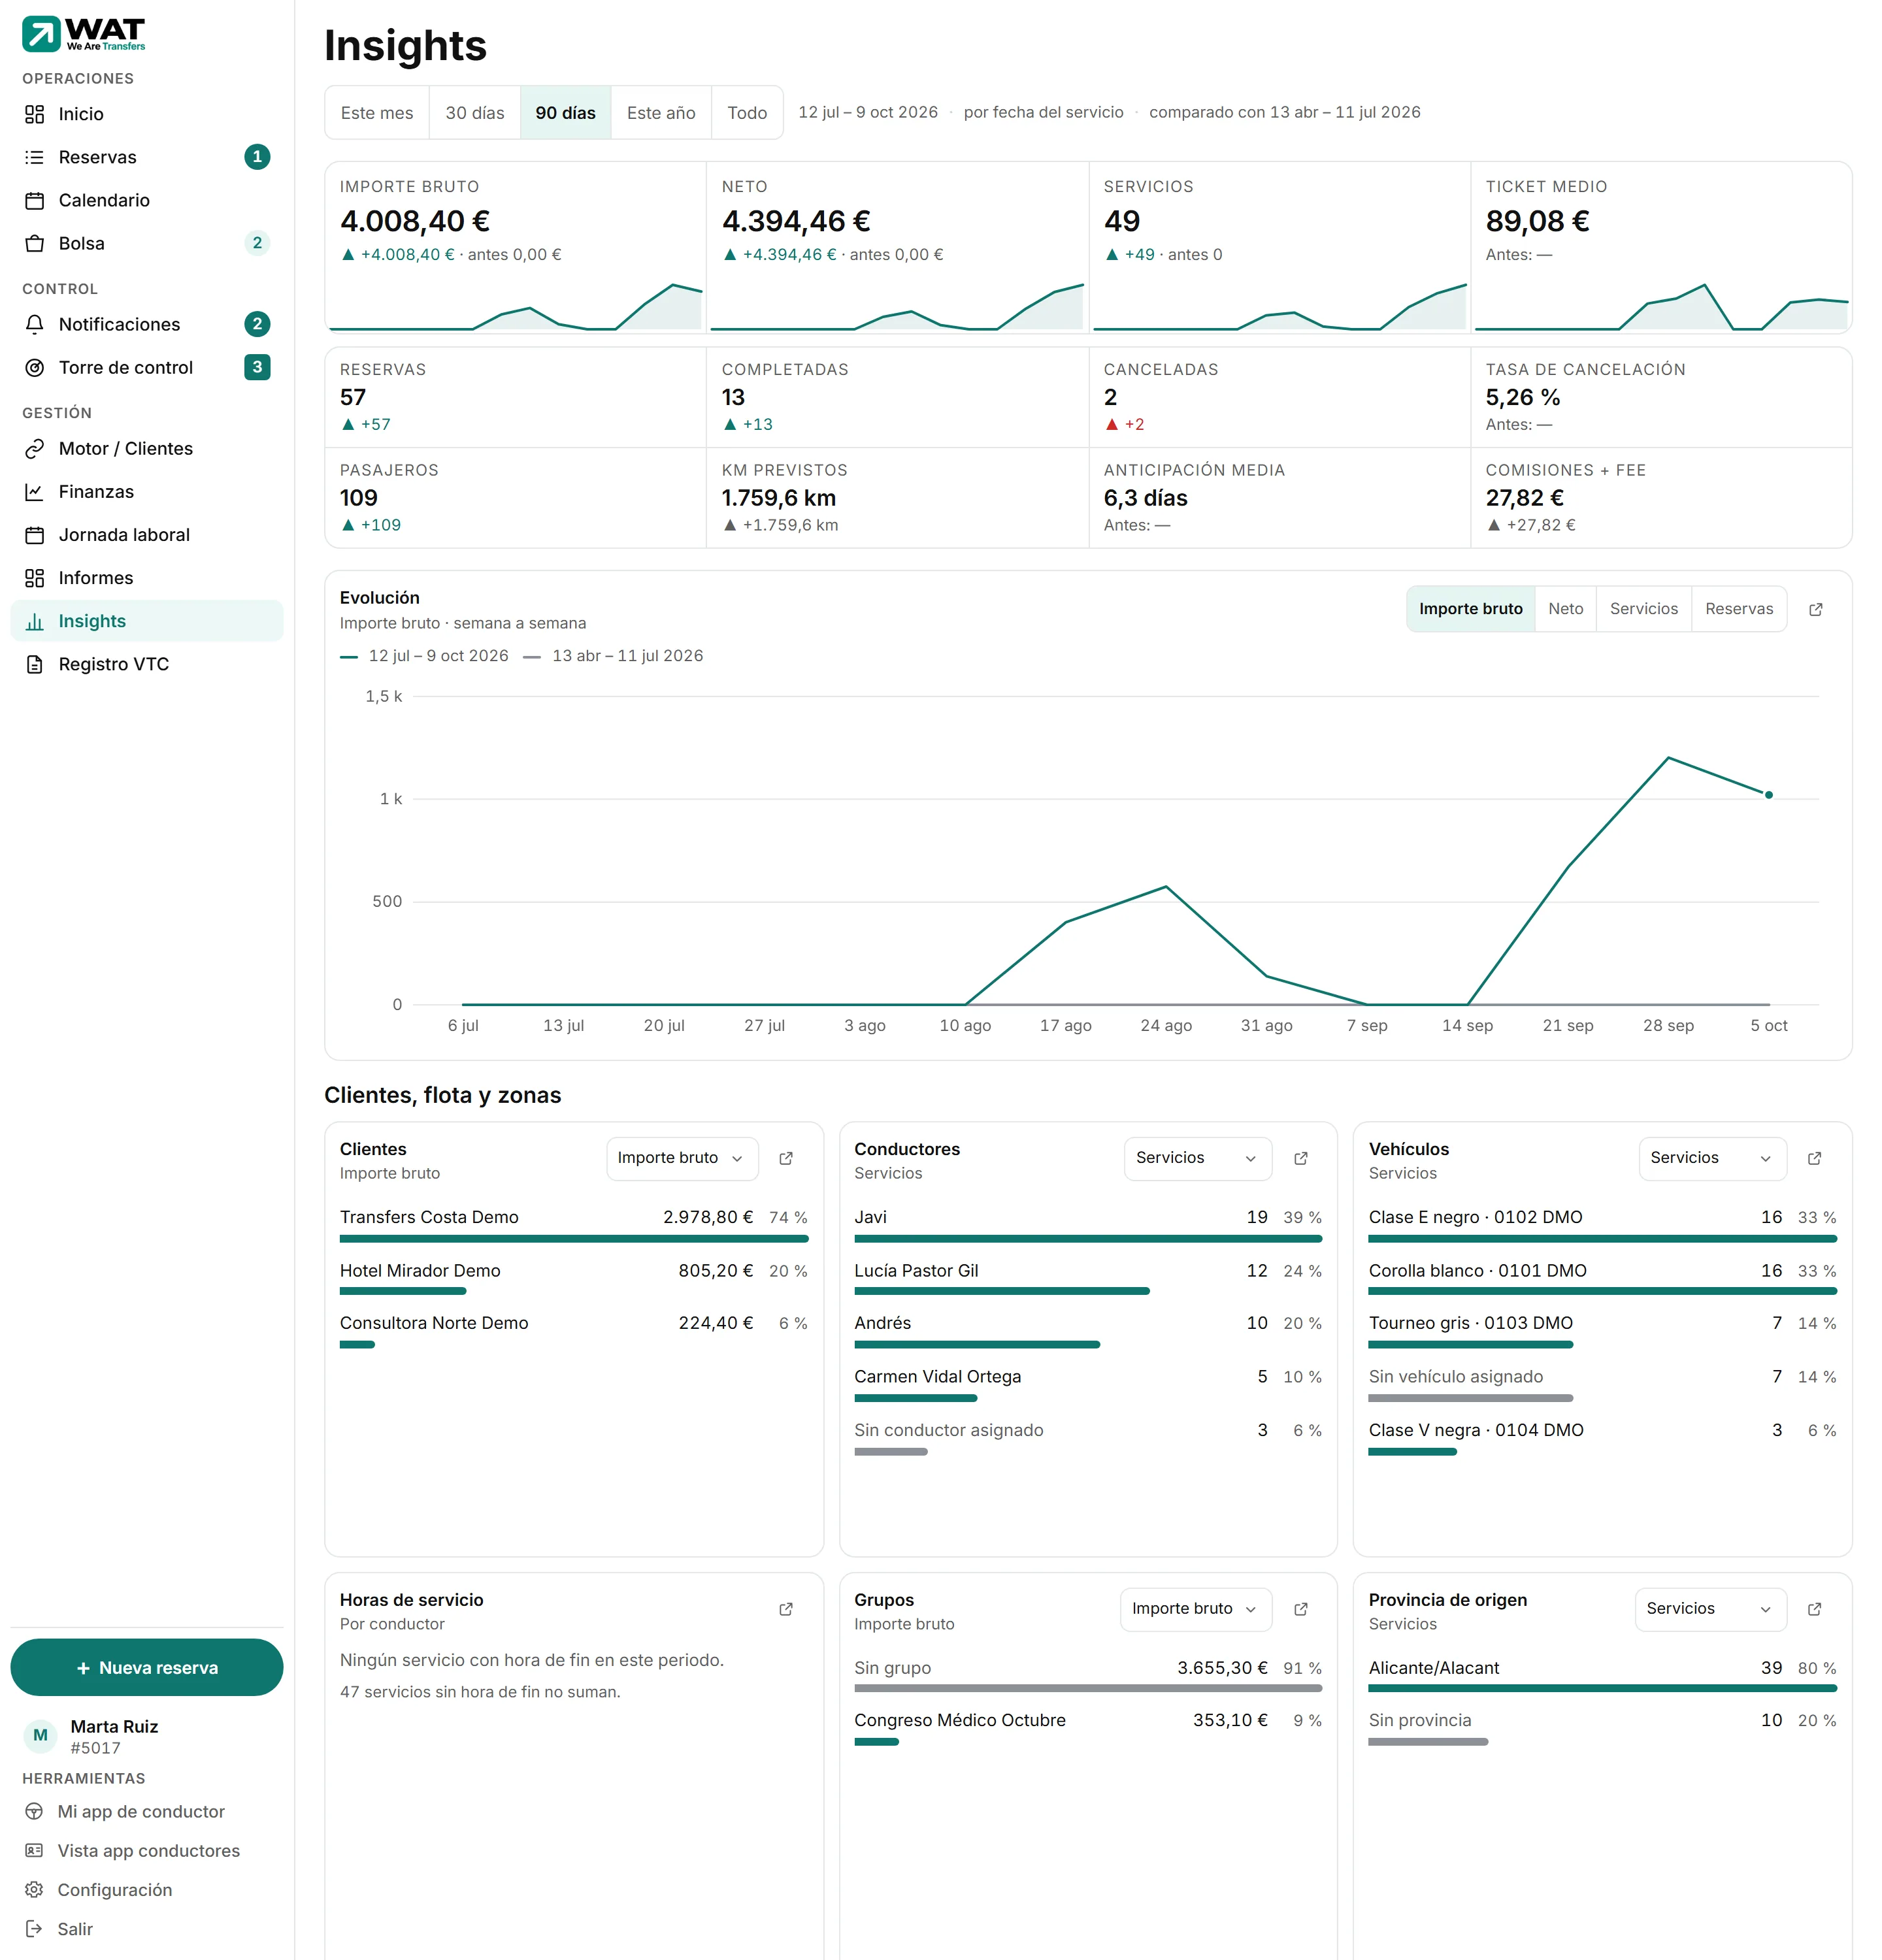Open Reservas in the sidebar
This screenshot has width=1882, height=1960.
[x=147, y=157]
